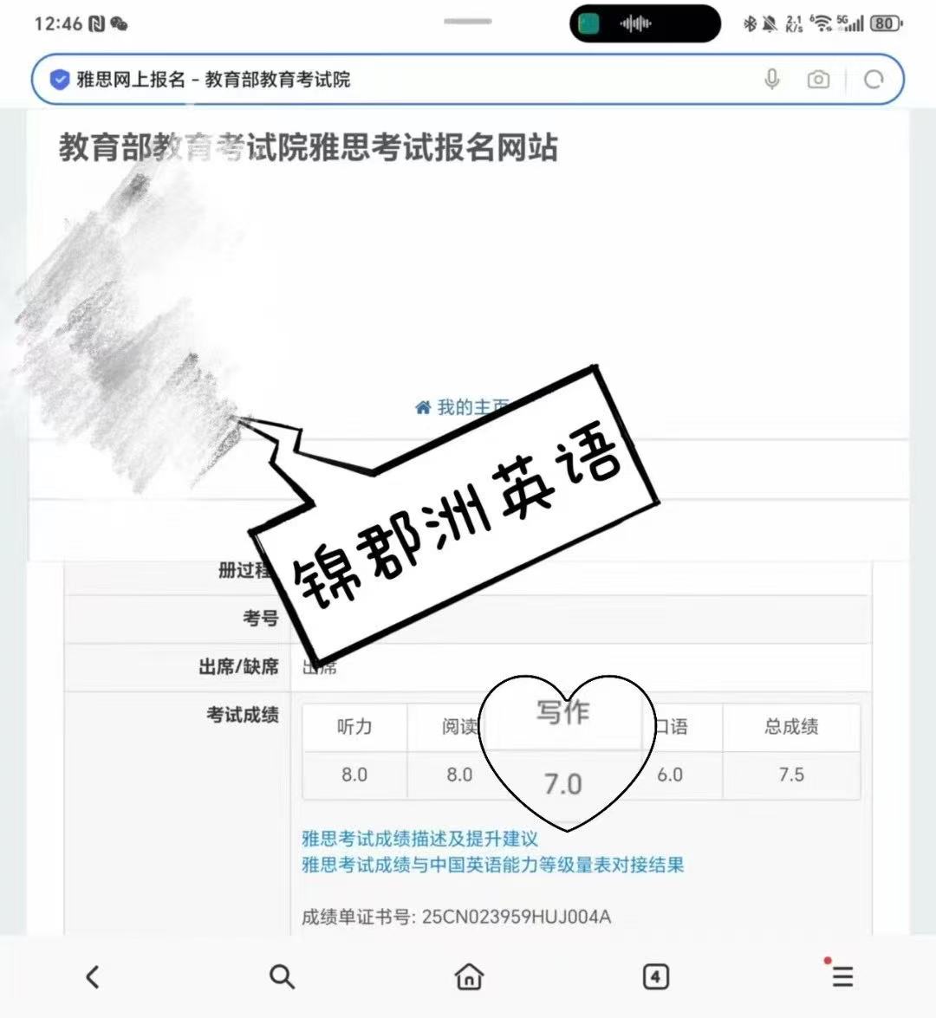Tap the site heading 教育部教育考试院雅思考试报名网站
Image resolution: width=936 pixels, height=1018 pixels.
(x=309, y=147)
